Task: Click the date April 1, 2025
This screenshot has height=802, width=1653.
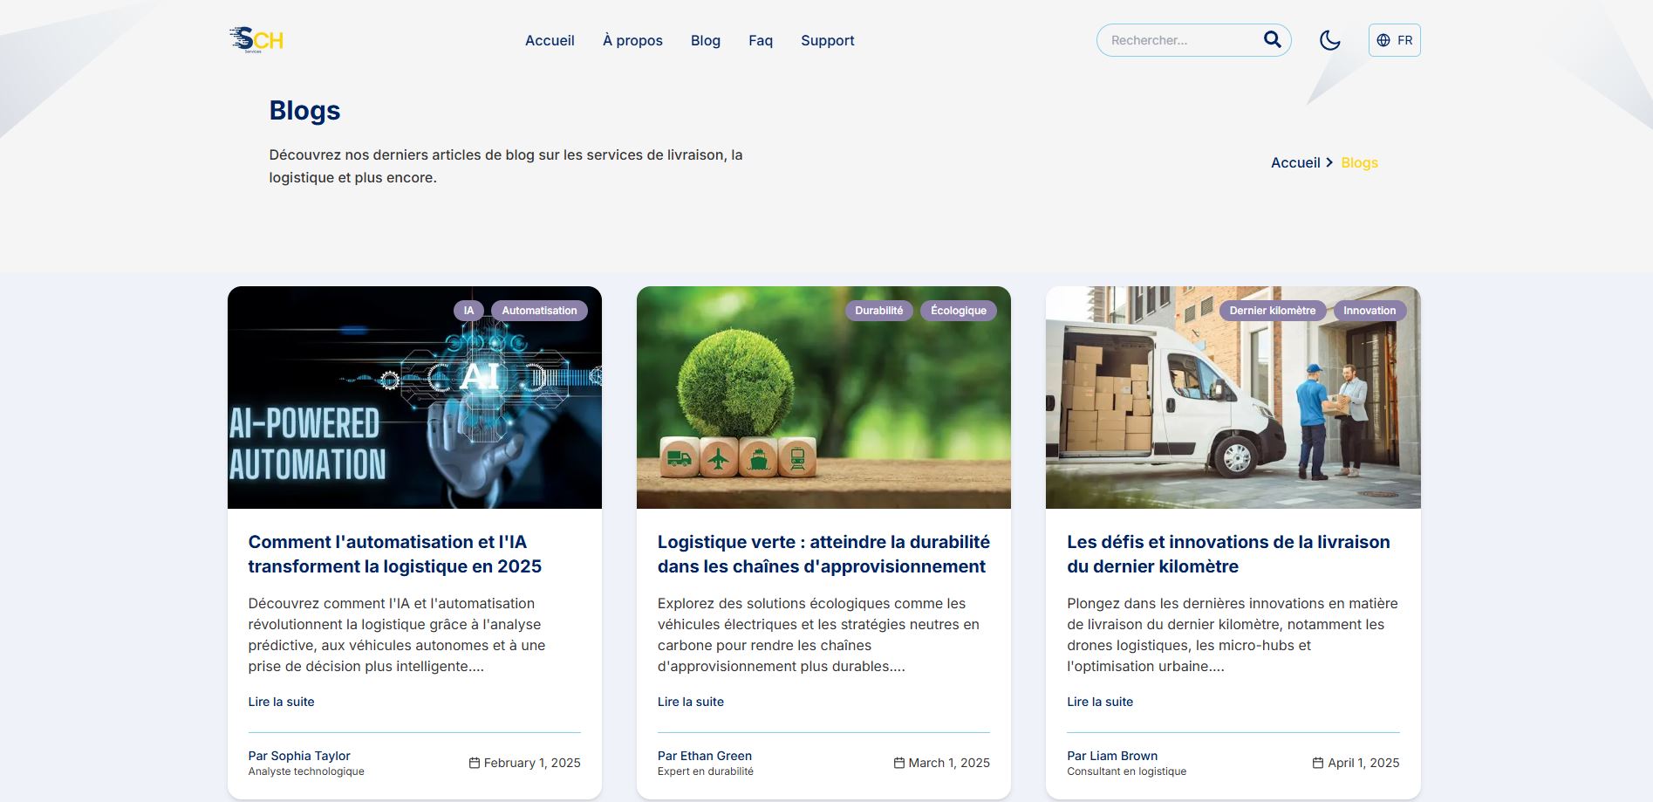Action: point(1363,763)
